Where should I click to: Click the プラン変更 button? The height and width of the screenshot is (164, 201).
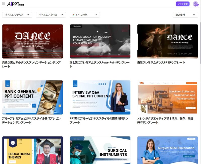(183, 4)
